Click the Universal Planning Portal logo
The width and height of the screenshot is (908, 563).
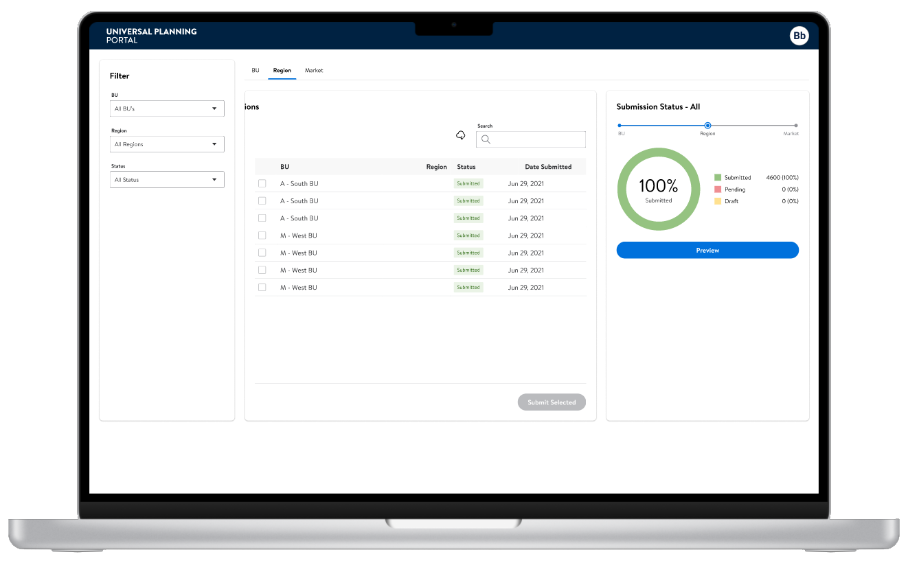click(x=151, y=36)
